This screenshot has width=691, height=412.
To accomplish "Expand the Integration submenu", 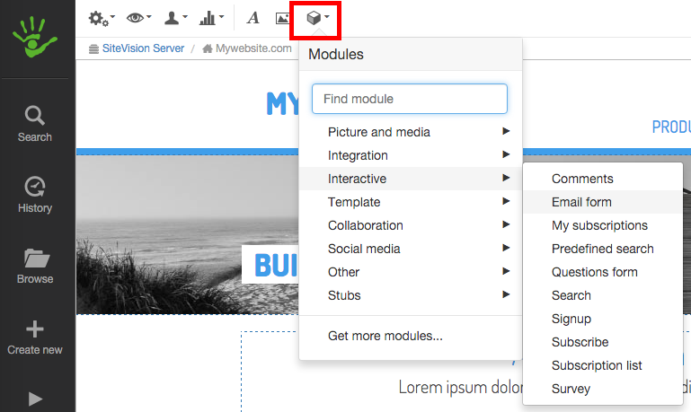I will coord(411,155).
